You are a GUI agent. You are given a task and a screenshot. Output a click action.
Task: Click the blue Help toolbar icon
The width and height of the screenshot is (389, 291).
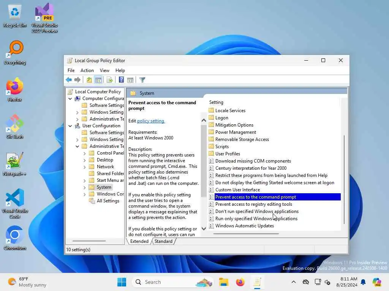point(121,80)
